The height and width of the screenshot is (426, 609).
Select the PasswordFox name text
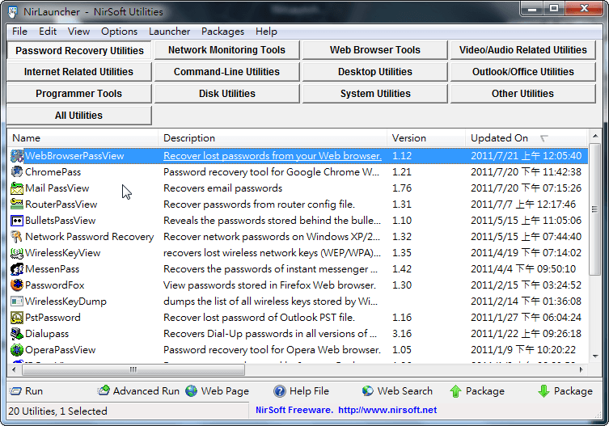coord(54,285)
